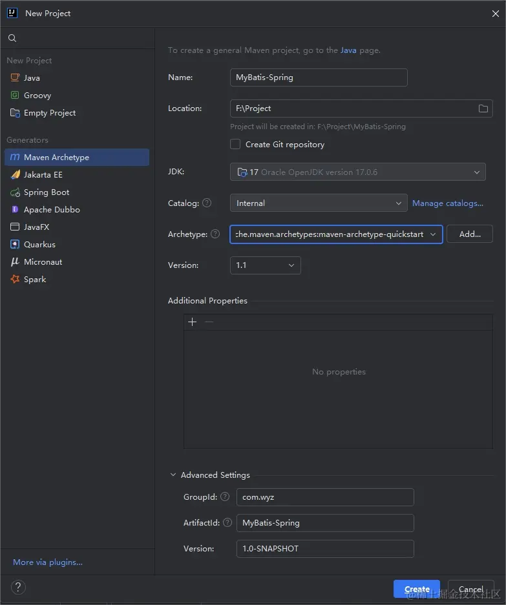This screenshot has height=605, width=506.
Task: Click the IntelliJ IDEA logo in title bar
Action: click(12, 13)
